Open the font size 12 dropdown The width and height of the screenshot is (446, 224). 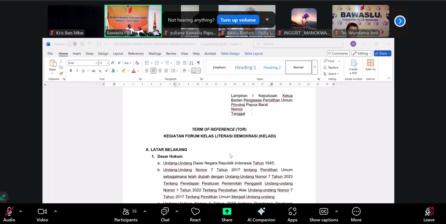click(x=108, y=63)
